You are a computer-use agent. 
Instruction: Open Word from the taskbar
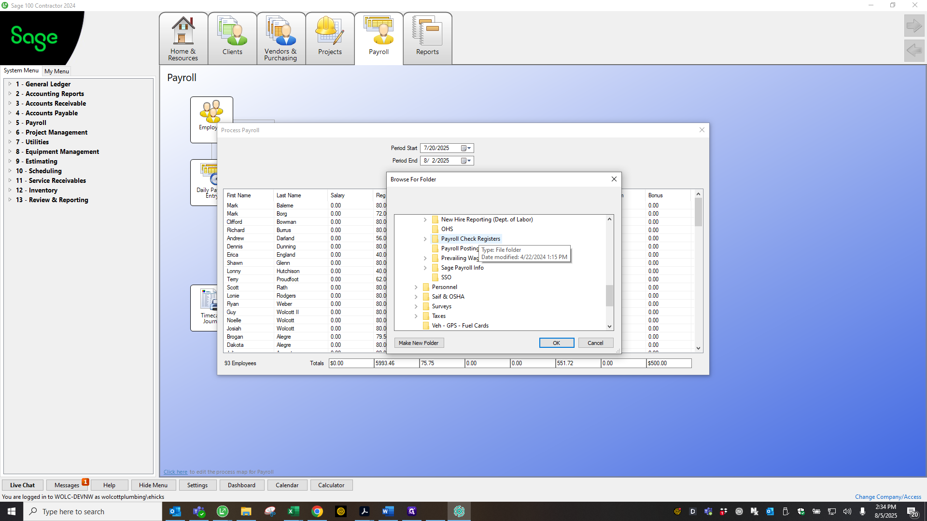[388, 511]
